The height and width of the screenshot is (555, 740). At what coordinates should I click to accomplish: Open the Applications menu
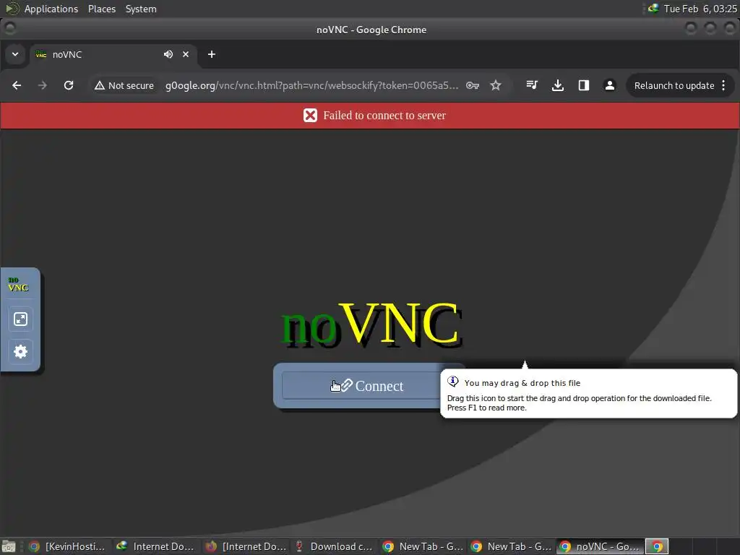(51, 9)
